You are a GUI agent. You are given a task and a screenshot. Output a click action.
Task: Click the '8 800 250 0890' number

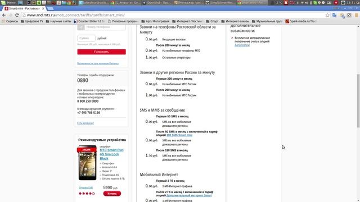[x=88, y=101]
